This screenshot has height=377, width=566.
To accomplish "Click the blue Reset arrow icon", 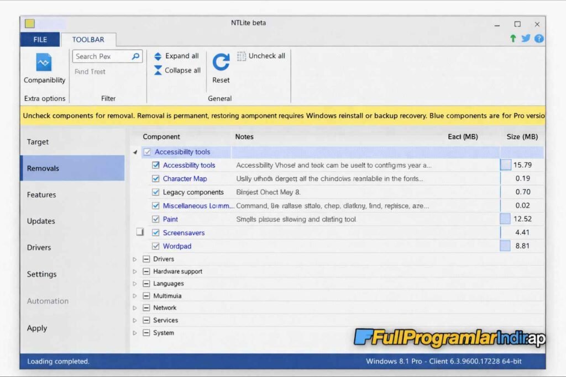I will click(221, 62).
